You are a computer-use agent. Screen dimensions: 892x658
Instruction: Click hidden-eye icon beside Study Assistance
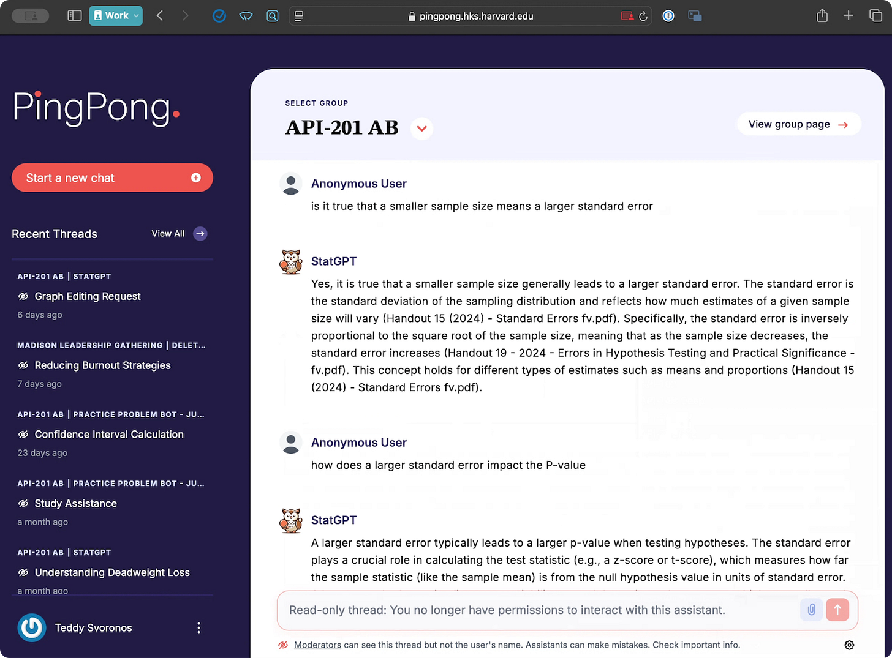pyautogui.click(x=23, y=504)
